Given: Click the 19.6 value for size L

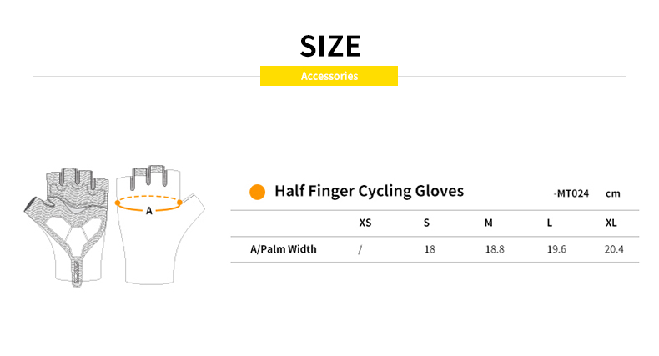Looking at the screenshot, I should [556, 249].
